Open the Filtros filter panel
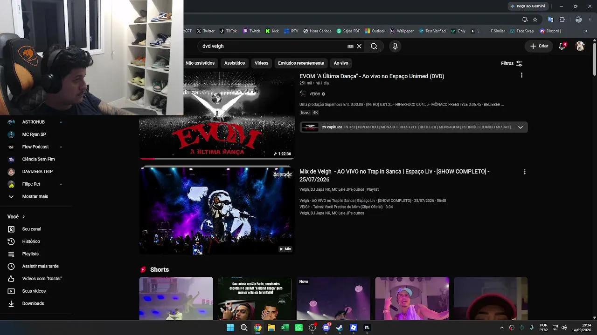This screenshot has height=335, width=597. (x=512, y=63)
